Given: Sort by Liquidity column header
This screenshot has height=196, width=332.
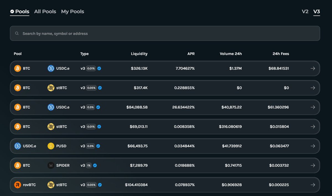Looking at the screenshot, I should 139,54.
